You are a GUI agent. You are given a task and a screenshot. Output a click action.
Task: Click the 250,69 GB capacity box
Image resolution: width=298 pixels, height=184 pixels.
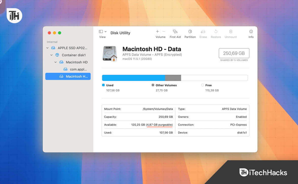point(234,53)
